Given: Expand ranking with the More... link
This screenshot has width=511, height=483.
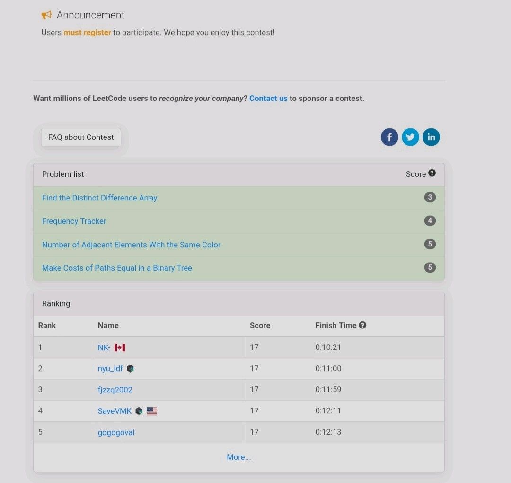Looking at the screenshot, I should (x=238, y=457).
